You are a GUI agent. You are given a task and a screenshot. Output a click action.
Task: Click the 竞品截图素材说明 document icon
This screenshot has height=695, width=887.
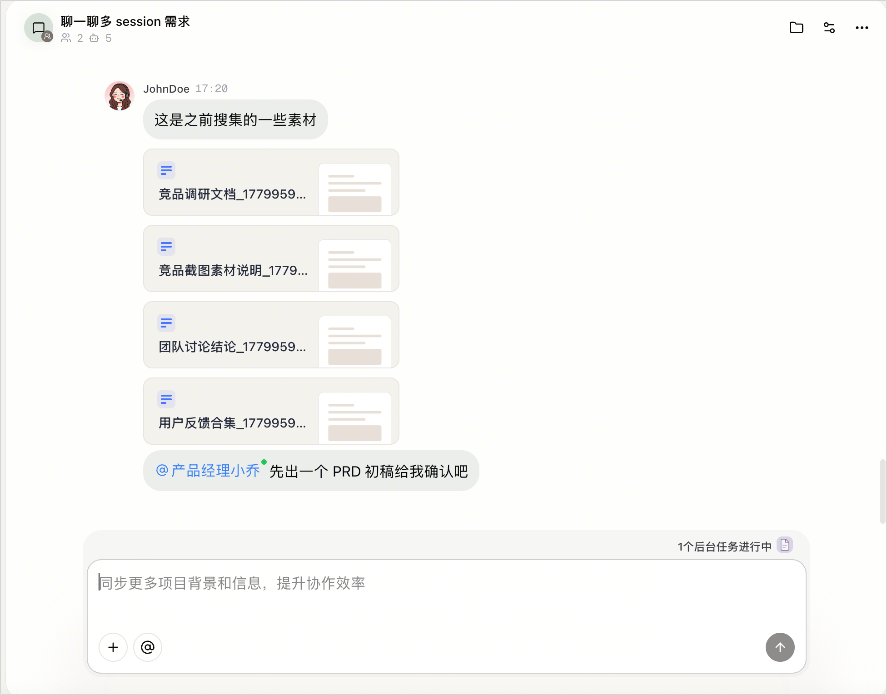166,247
